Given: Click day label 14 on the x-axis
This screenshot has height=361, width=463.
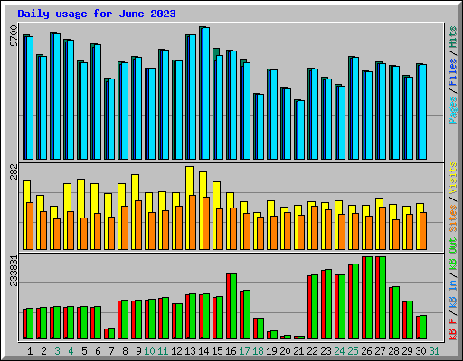Looking at the screenshot, I should 203,351.
